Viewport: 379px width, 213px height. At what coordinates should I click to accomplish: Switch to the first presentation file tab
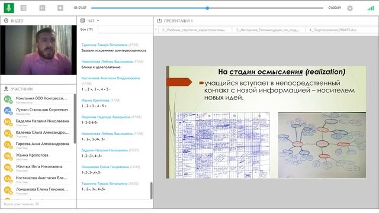pos(194,30)
